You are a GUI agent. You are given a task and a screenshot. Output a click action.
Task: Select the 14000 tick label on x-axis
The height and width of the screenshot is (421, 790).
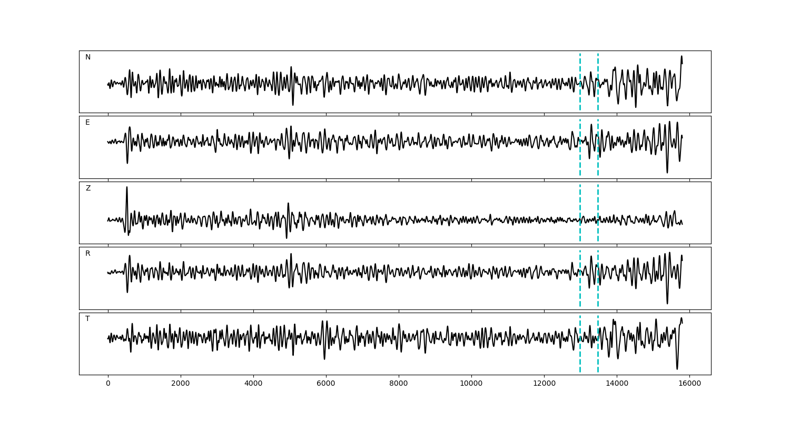click(617, 384)
